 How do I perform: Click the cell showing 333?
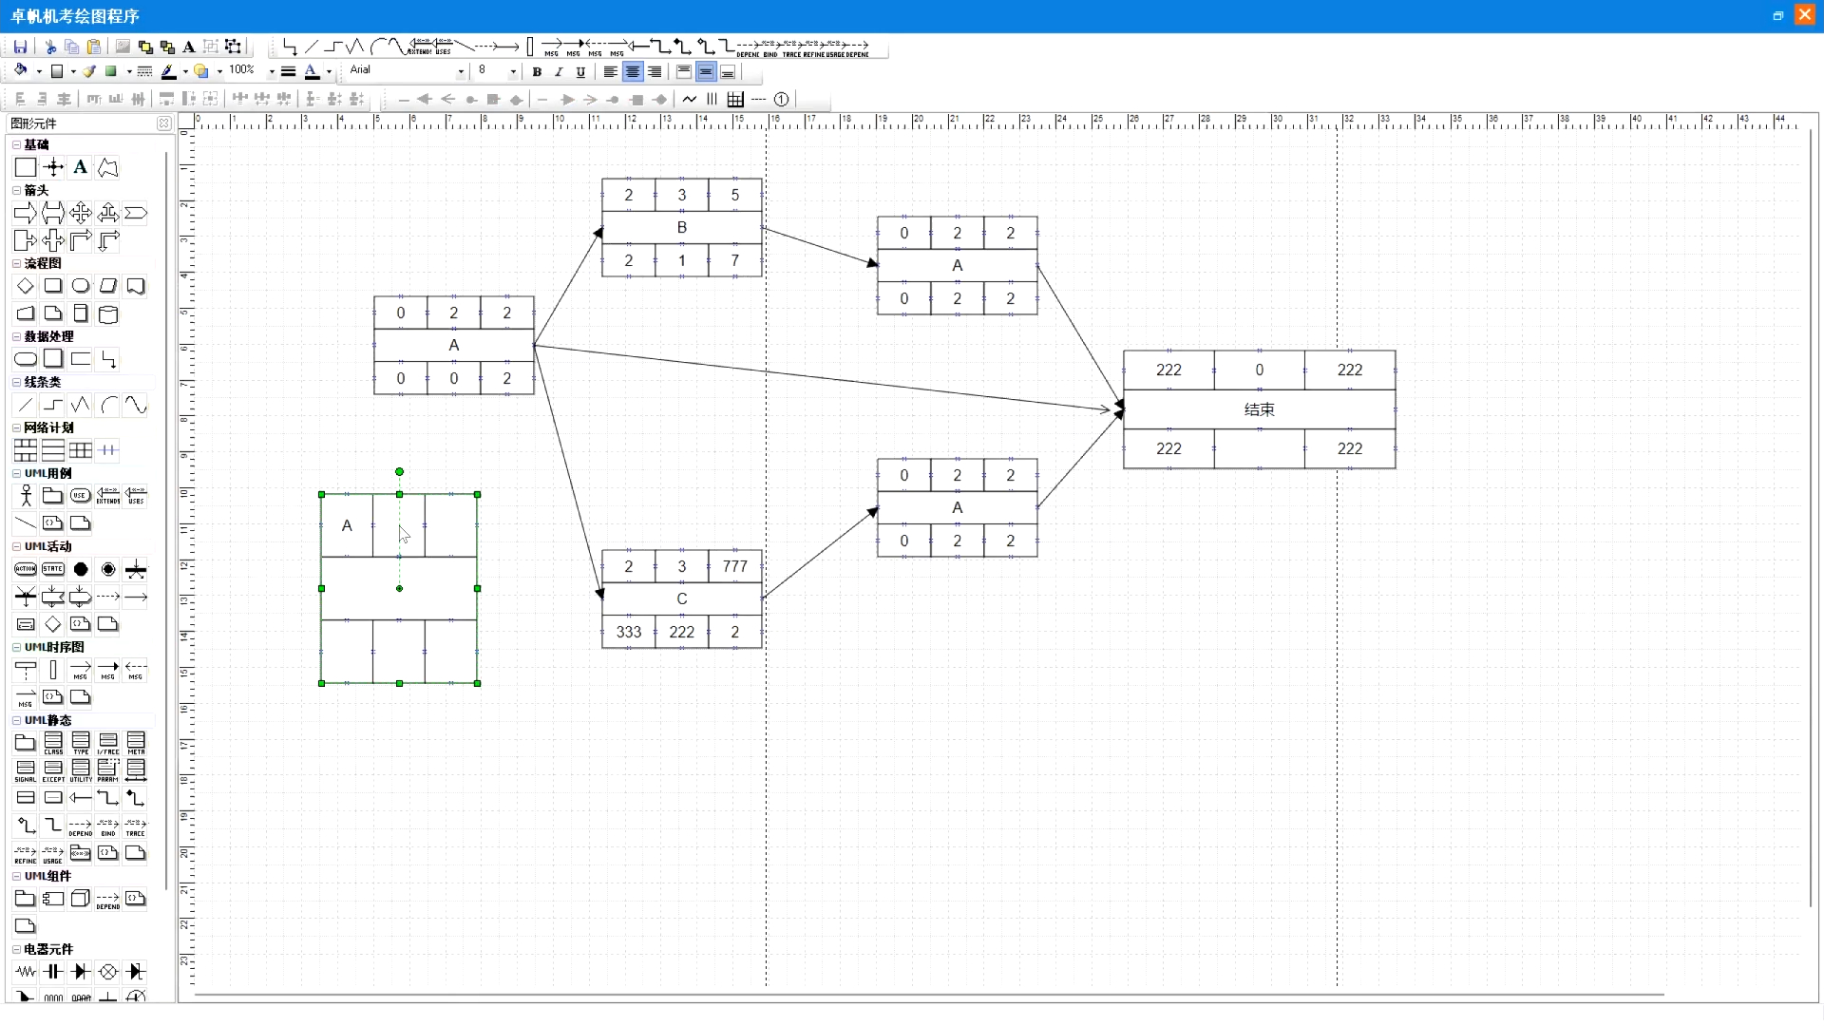628,632
